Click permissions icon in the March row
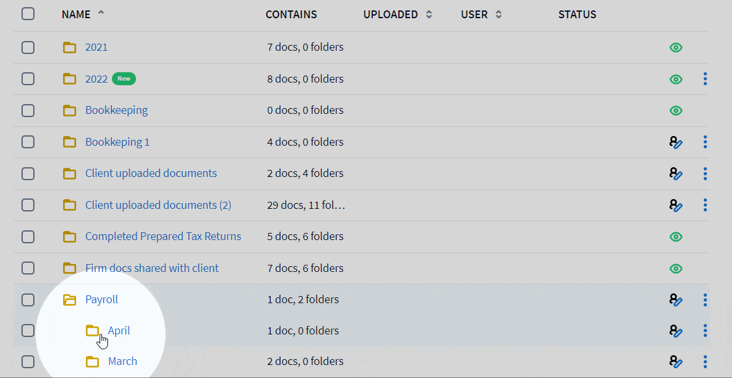This screenshot has width=732, height=378. [x=676, y=362]
